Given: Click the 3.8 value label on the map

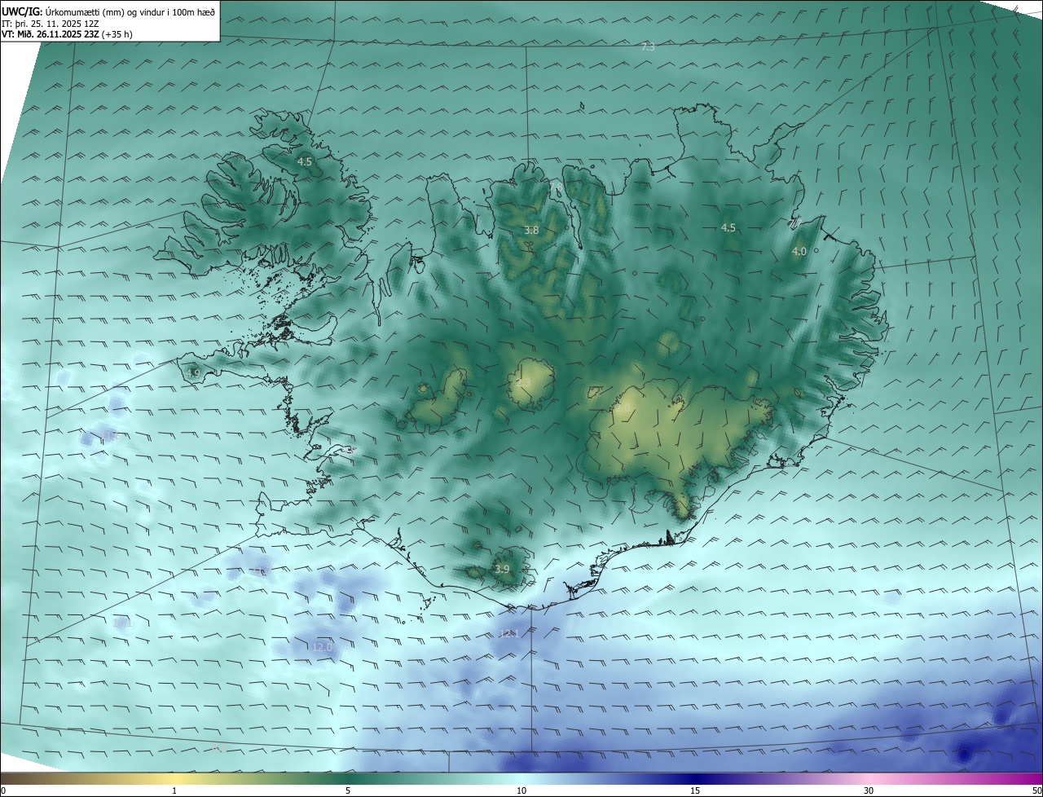Looking at the screenshot, I should pyautogui.click(x=531, y=231).
